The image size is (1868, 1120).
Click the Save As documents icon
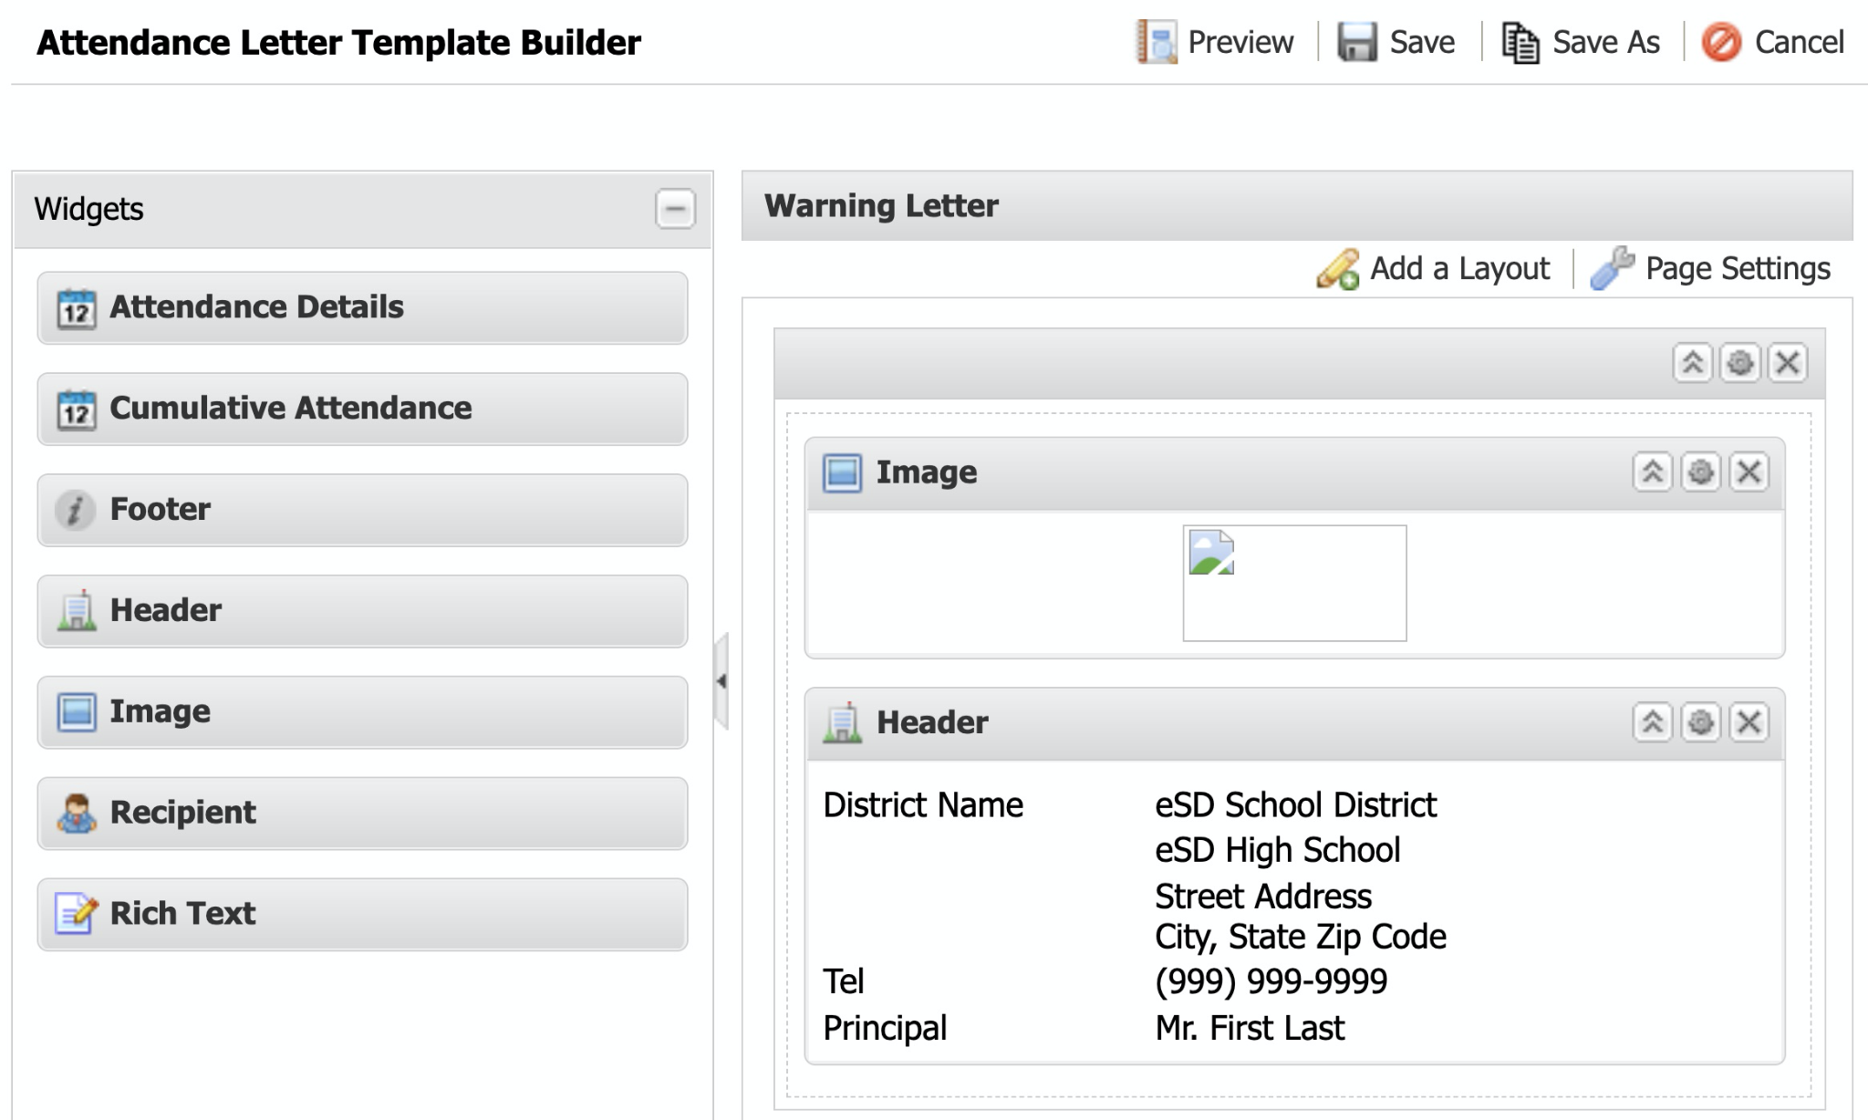point(1520,42)
